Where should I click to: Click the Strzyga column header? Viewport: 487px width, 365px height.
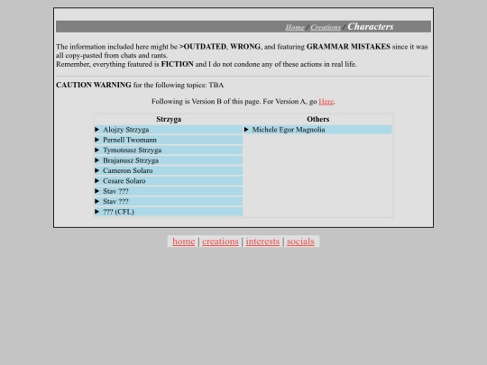[169, 119]
